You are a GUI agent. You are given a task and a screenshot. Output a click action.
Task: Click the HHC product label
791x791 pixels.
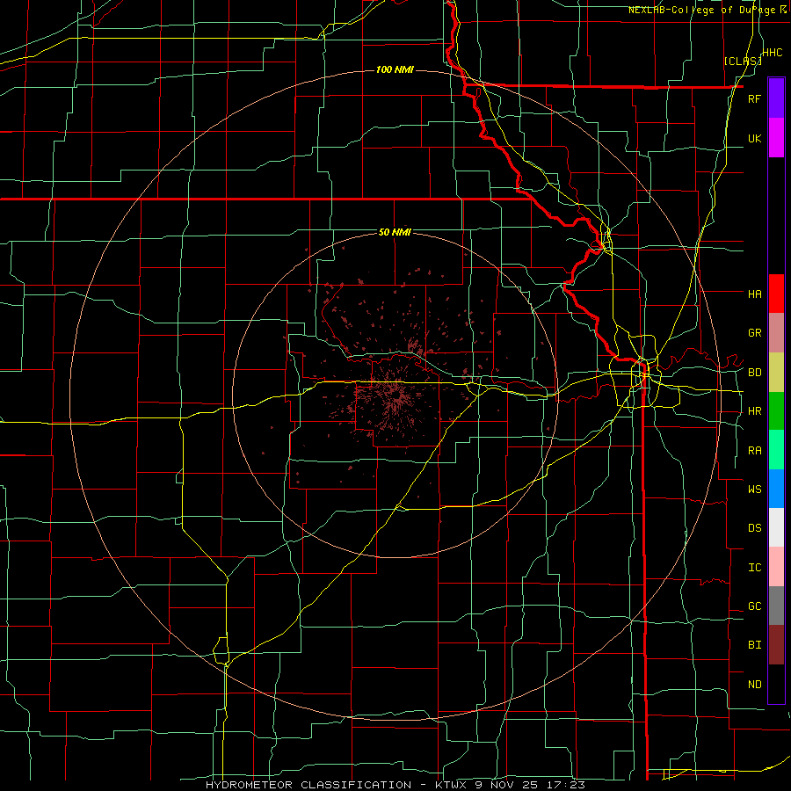(x=773, y=53)
